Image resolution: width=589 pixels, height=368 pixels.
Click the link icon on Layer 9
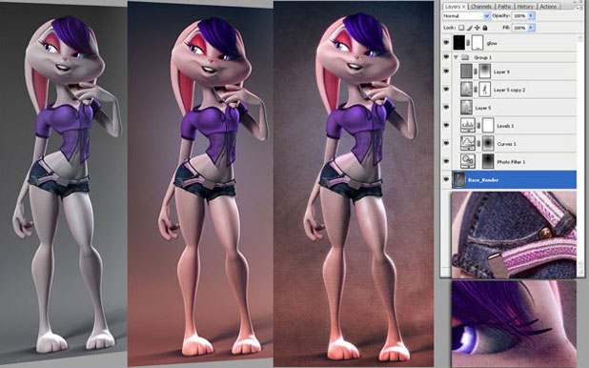tap(476, 72)
